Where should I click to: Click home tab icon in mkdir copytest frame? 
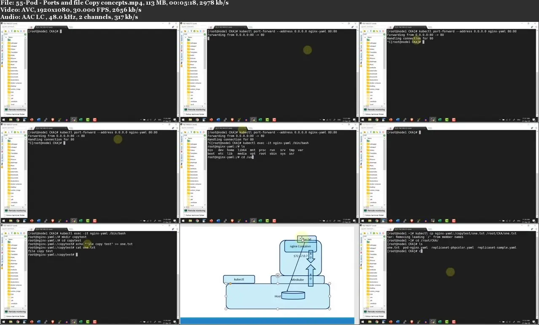click(x=32, y=229)
